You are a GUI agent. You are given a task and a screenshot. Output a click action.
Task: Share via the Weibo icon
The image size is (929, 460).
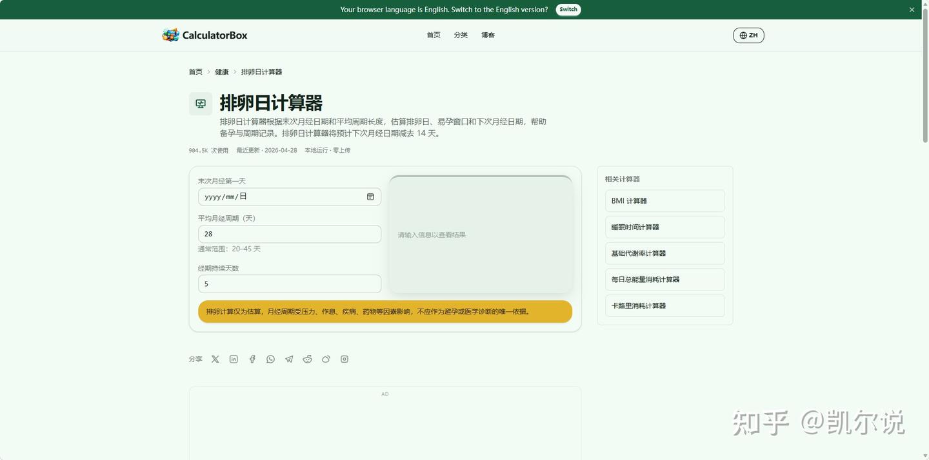pyautogui.click(x=326, y=359)
